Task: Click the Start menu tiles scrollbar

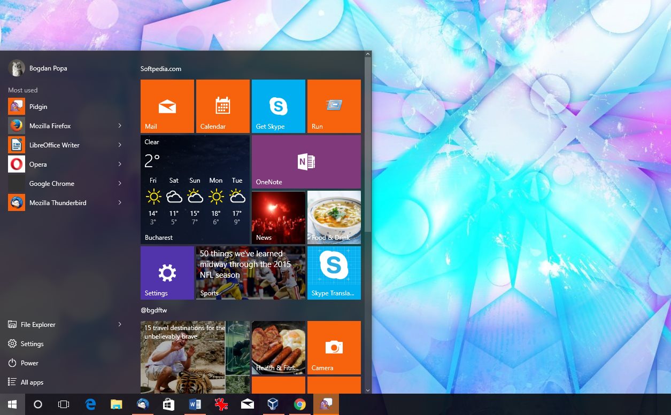Action: [x=367, y=144]
